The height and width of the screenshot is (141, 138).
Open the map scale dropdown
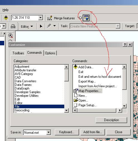coord(41,18)
